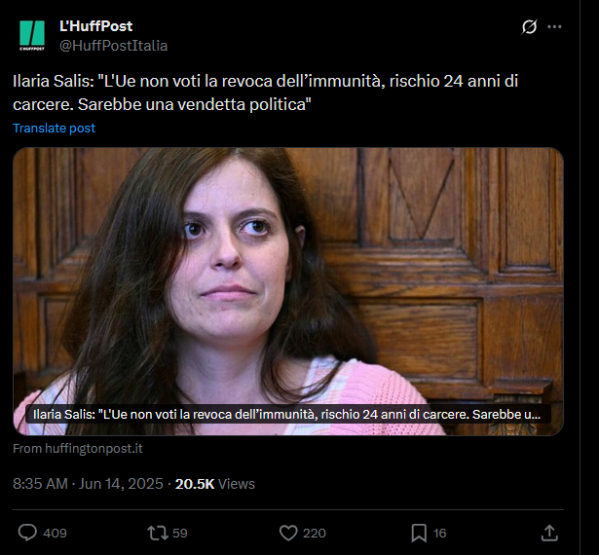Click the 20.5K Views counter
The height and width of the screenshot is (555, 599).
tap(214, 484)
